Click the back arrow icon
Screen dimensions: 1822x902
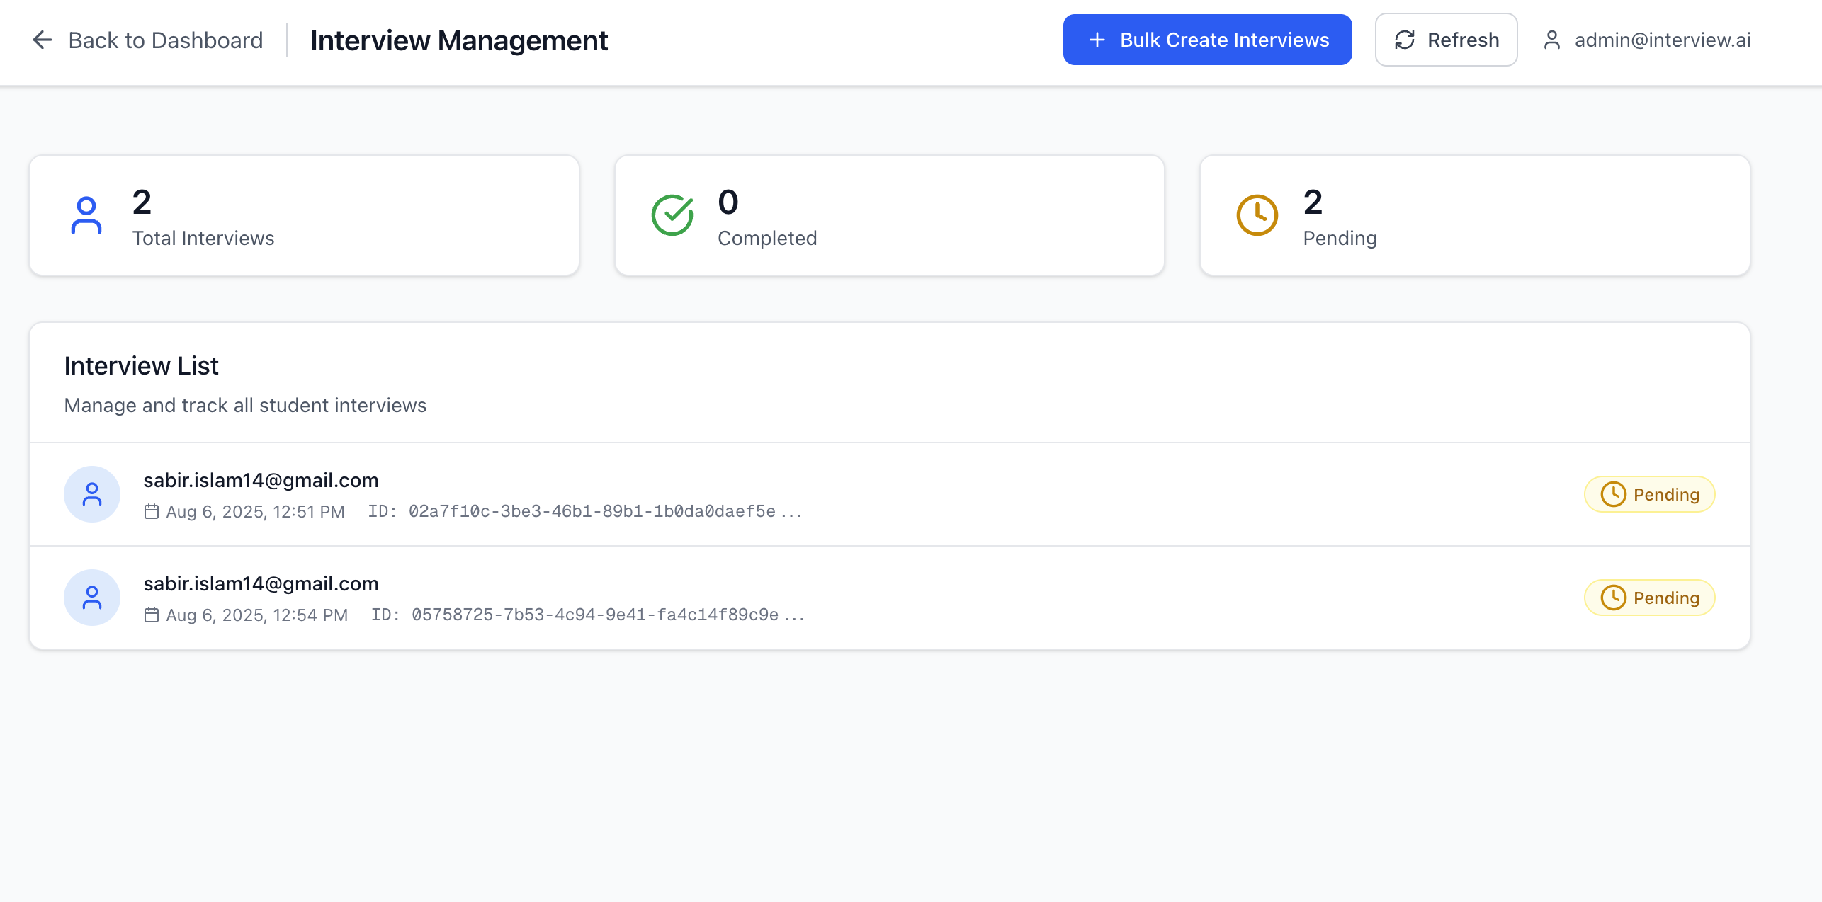pos(43,40)
